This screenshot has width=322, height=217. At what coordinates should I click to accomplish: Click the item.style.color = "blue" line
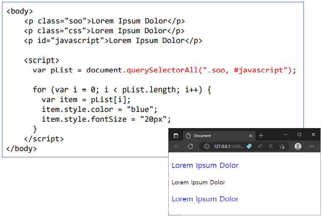[x=99, y=109]
